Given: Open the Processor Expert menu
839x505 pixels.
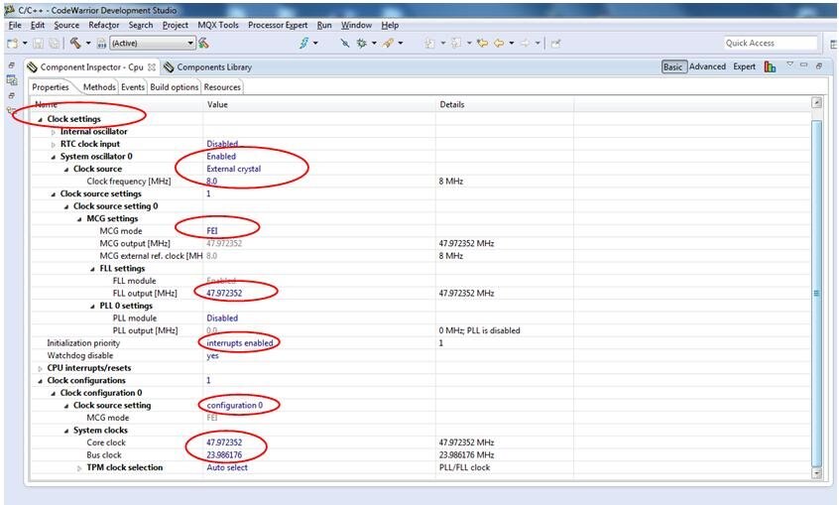Looking at the screenshot, I should 278,25.
